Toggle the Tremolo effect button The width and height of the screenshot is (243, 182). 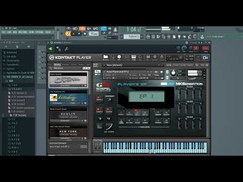coord(99,98)
